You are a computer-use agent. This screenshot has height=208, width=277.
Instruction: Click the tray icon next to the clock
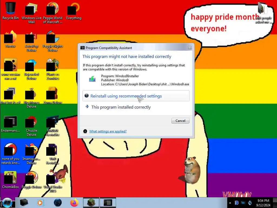tap(250, 203)
